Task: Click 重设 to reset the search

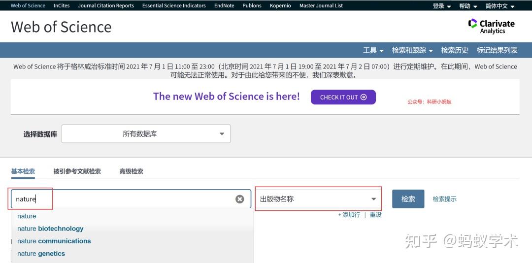Action: tap(375, 215)
